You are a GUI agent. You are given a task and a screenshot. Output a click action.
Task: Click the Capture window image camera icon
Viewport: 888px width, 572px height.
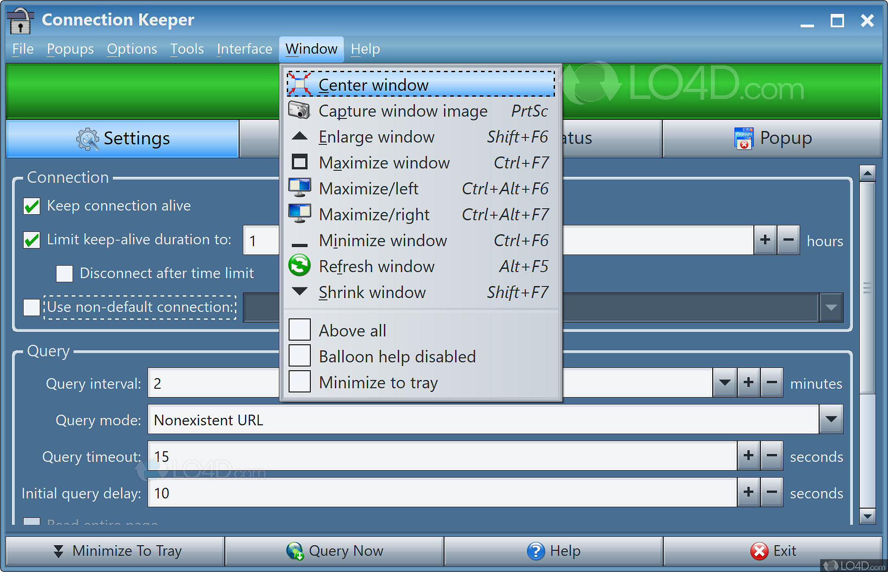tap(299, 111)
